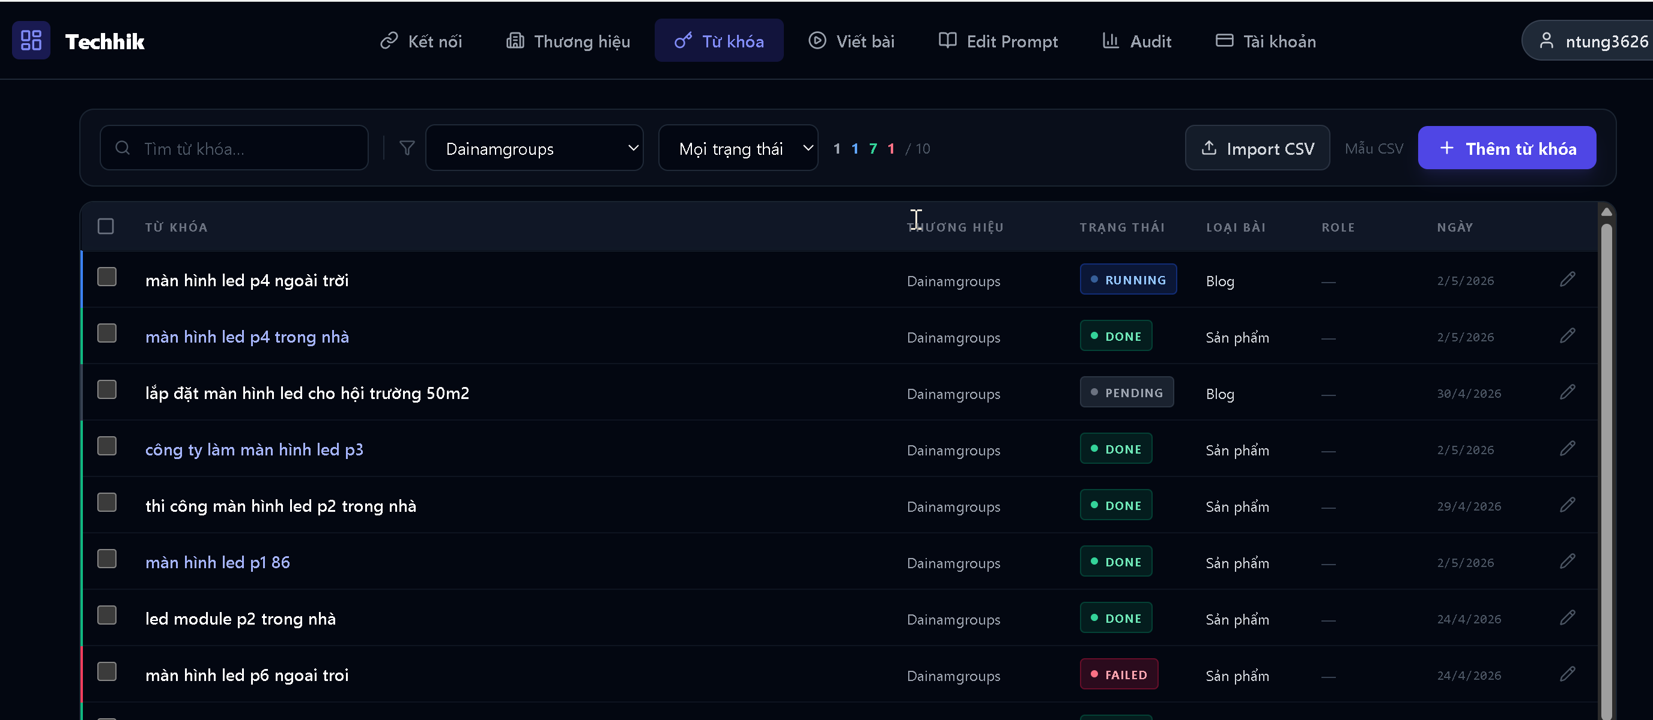Click the "NGÀY" column header
The width and height of the screenshot is (1653, 720).
[x=1455, y=227]
